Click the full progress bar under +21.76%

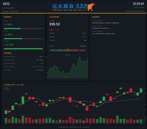click(x=24, y=49)
